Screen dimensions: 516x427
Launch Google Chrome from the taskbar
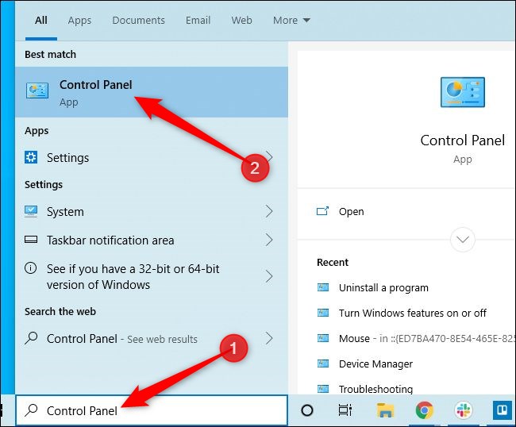pyautogui.click(x=424, y=410)
